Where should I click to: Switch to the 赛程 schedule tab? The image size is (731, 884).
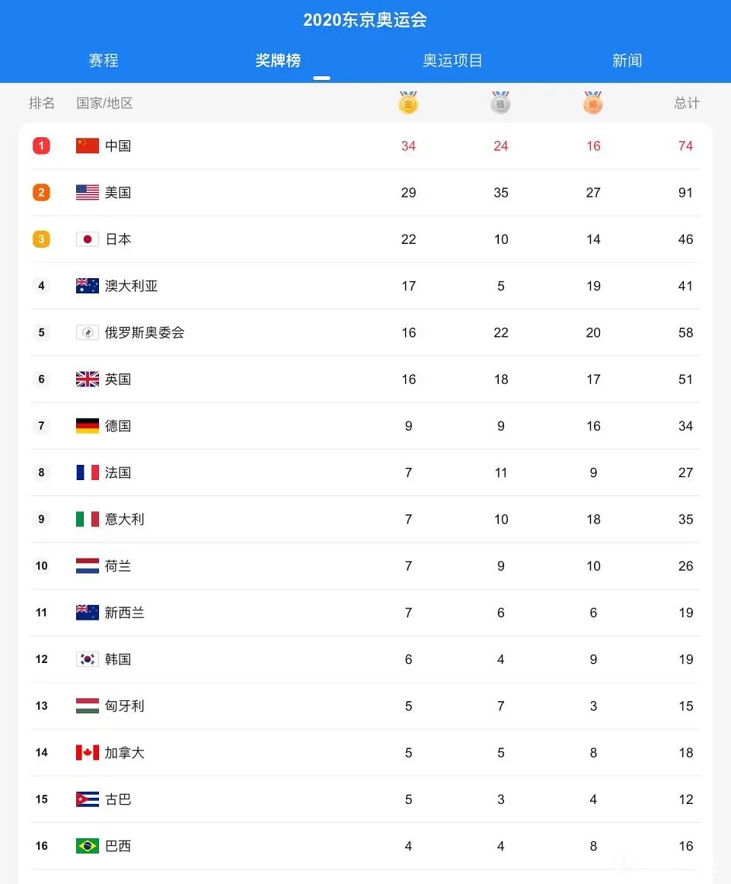click(x=104, y=61)
